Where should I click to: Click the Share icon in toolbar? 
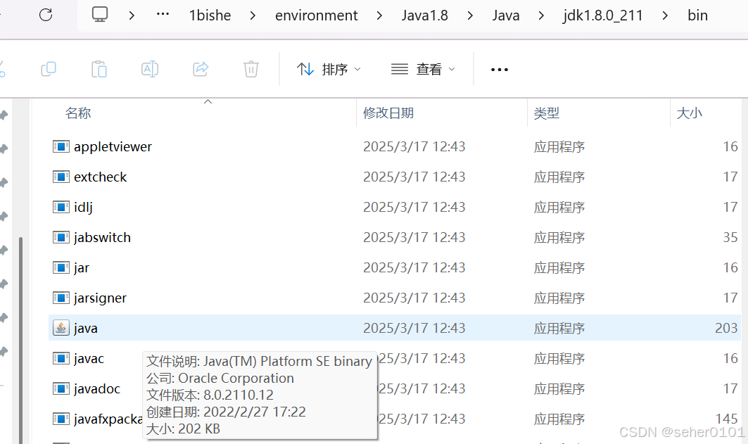click(x=201, y=69)
